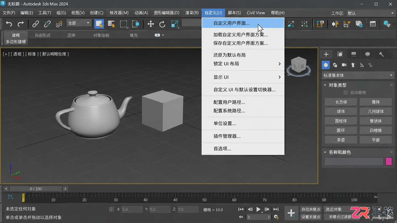Image resolution: width=397 pixels, height=223 pixels.
Task: Click the 0 / 100 time slider
Action: point(36,189)
